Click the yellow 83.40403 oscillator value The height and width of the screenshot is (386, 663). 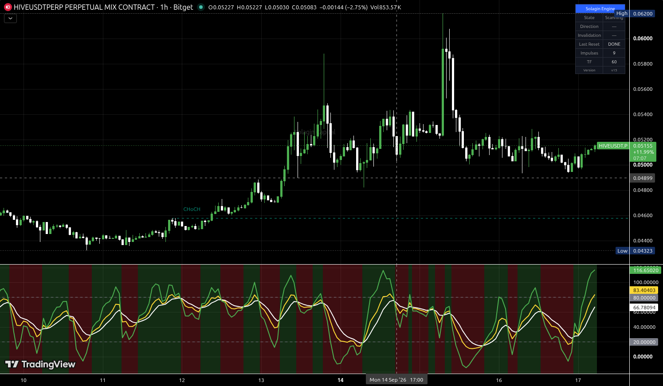click(x=643, y=290)
